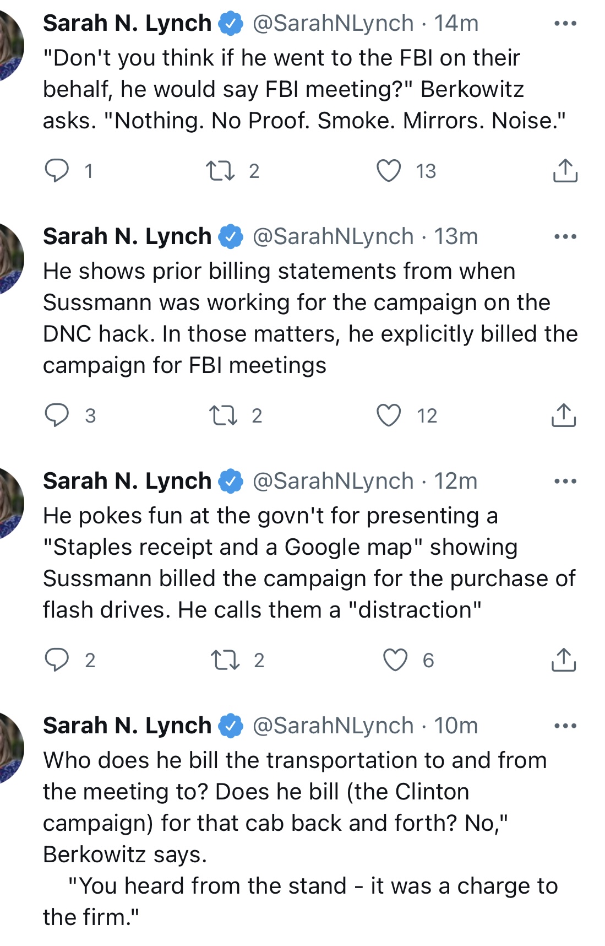
Task: Open more options on the 10m tweet
Action: pyautogui.click(x=565, y=726)
